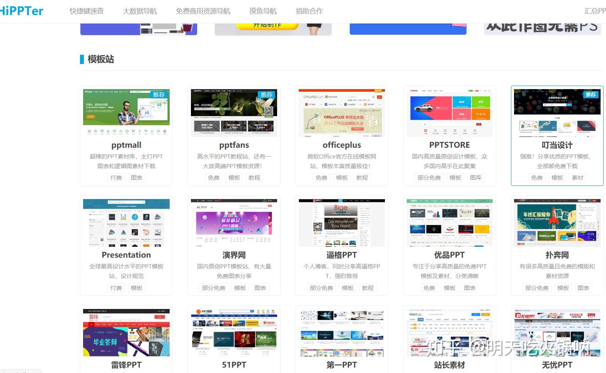
Task: Click the pptmall description text
Action: click(x=126, y=161)
